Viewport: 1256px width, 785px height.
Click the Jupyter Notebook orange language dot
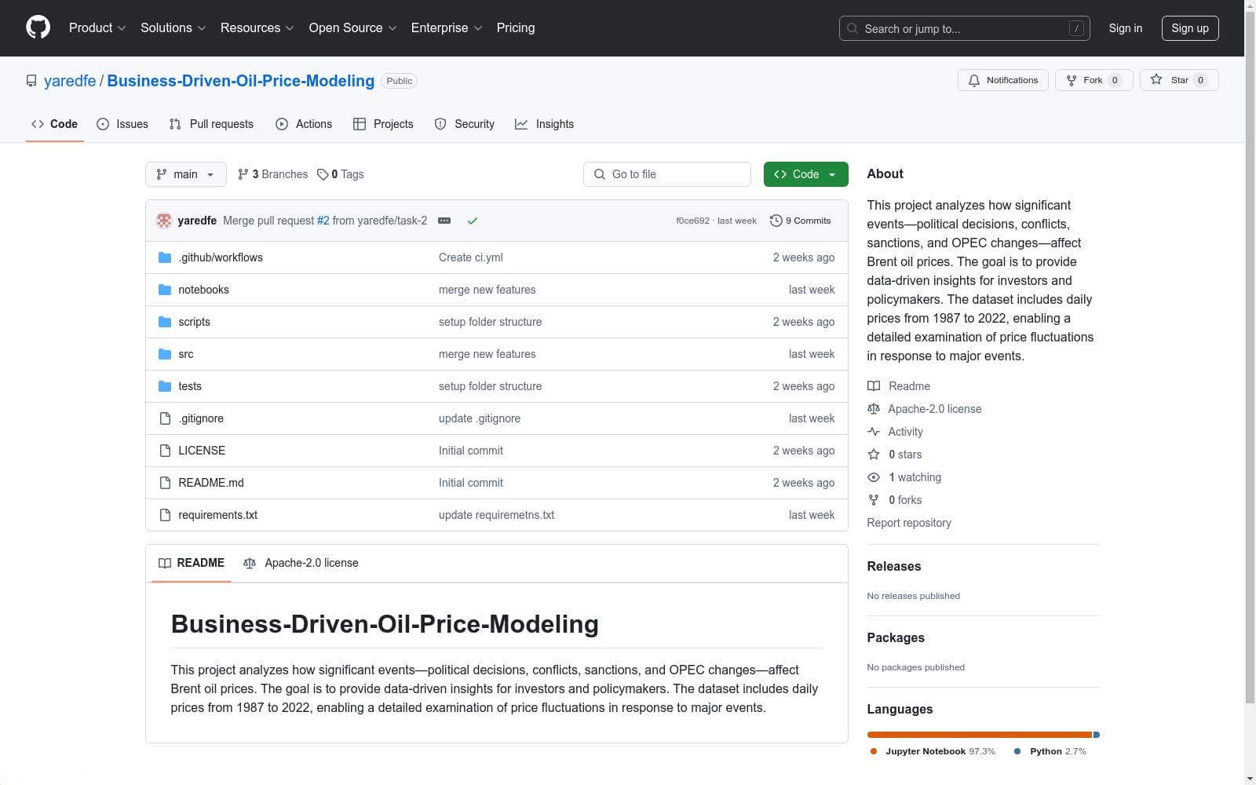[874, 751]
